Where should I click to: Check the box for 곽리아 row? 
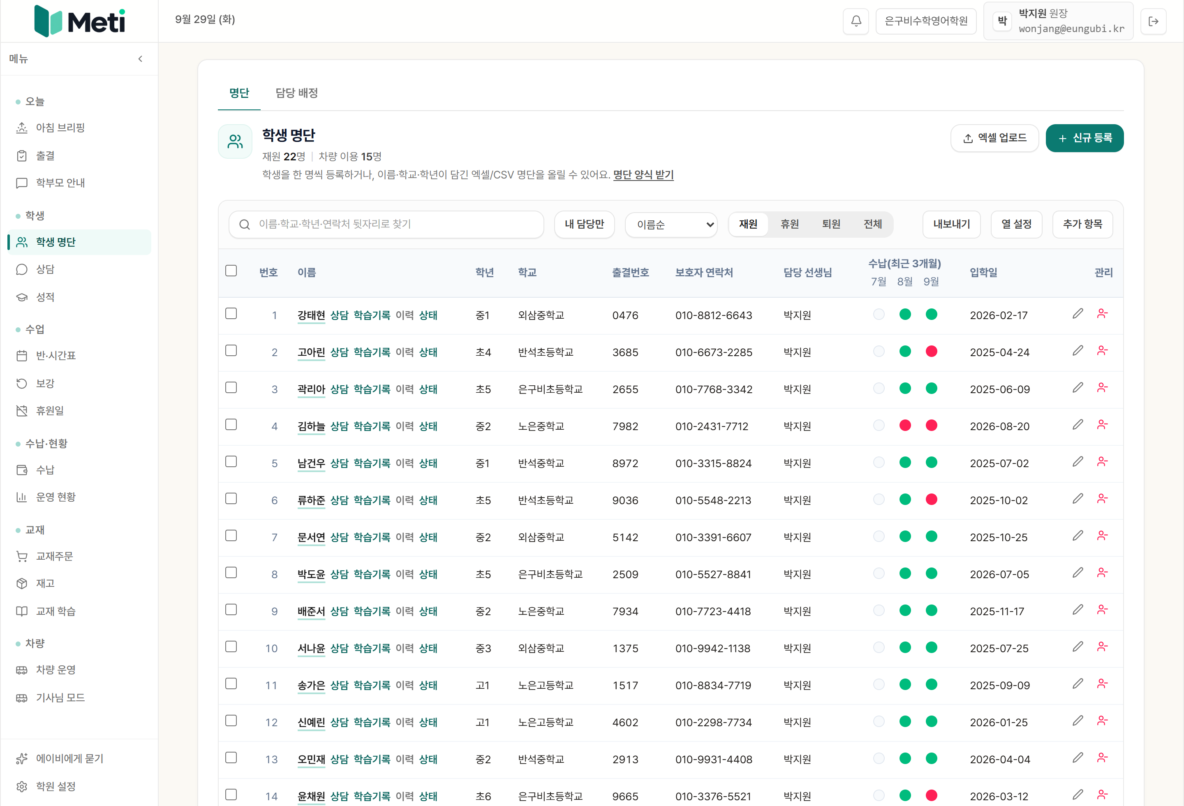[231, 387]
